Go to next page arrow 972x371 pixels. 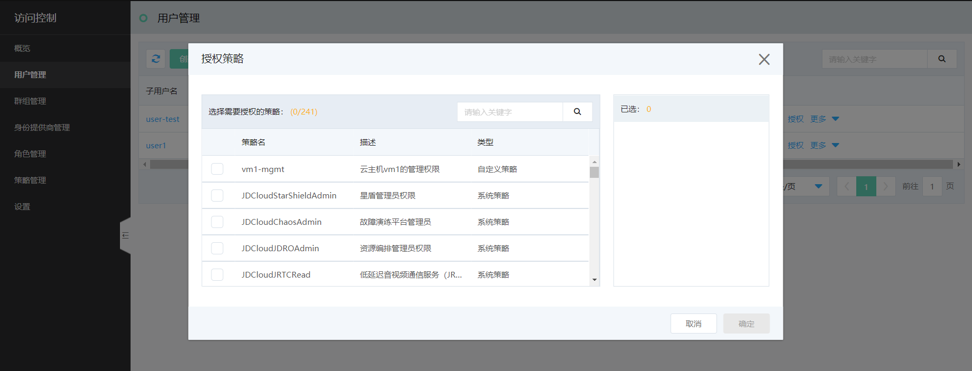pyautogui.click(x=886, y=186)
